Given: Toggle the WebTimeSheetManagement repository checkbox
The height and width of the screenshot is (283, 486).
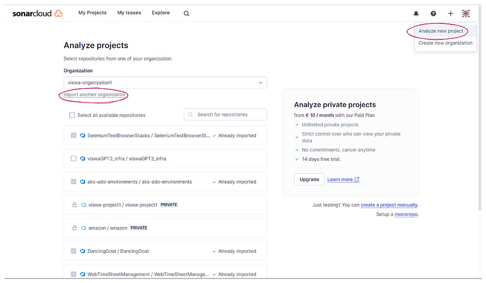Looking at the screenshot, I should pos(73,274).
